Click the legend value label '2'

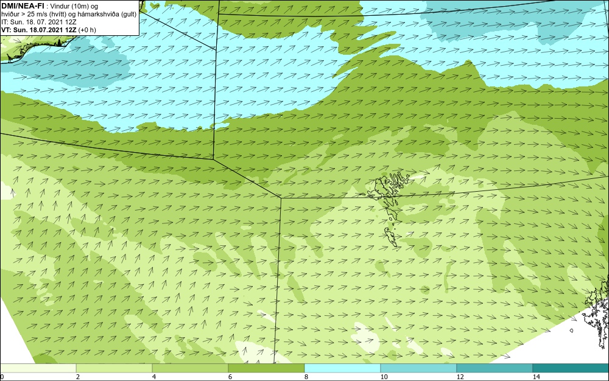(78, 377)
